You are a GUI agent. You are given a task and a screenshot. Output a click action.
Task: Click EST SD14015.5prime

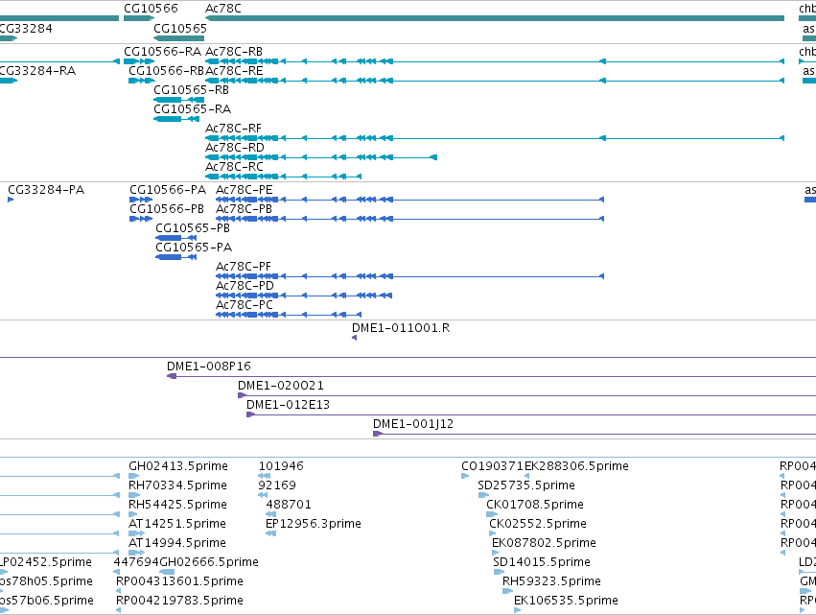(x=499, y=572)
